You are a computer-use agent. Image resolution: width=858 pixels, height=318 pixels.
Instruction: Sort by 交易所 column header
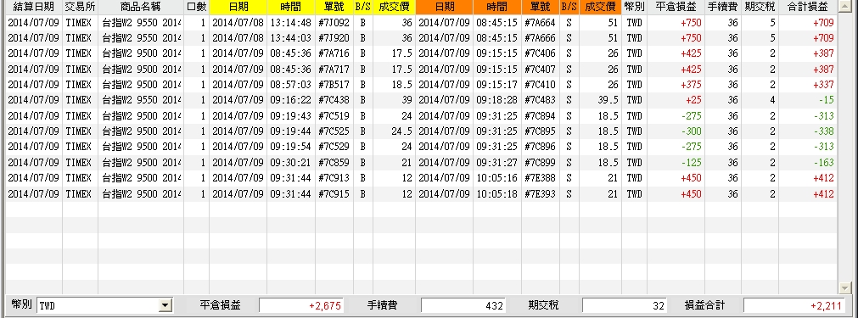[80, 7]
